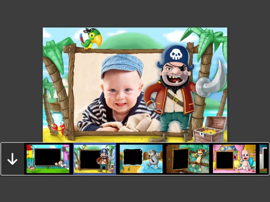Select the house and garden frame thumbnail
Screen dimensions: 270x202
(48, 159)
